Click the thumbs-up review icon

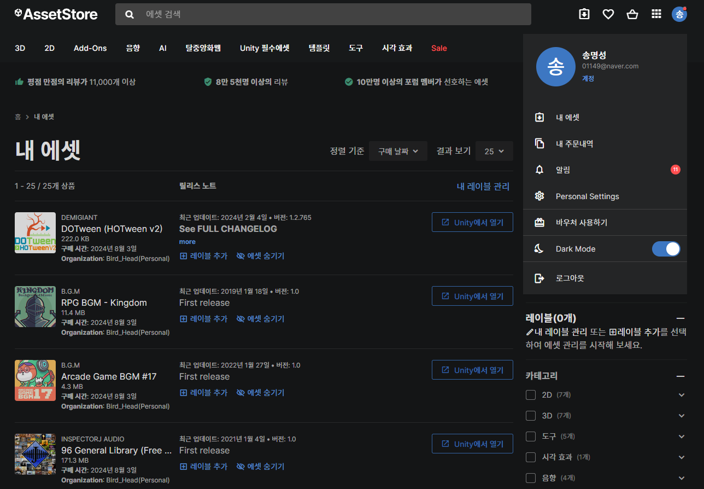[x=19, y=81]
